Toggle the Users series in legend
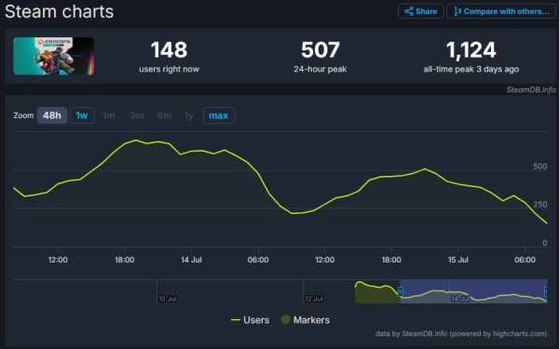The image size is (559, 349). [x=250, y=320]
